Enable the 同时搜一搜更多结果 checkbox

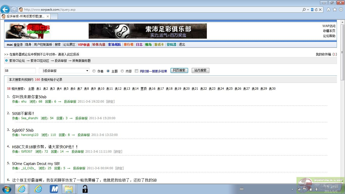click(136, 71)
